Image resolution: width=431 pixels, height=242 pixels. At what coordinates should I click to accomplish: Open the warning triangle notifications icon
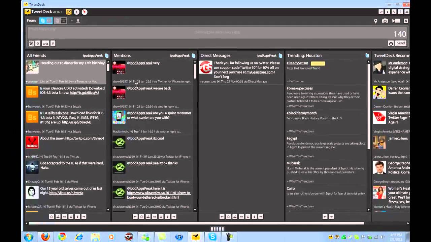pos(407,12)
